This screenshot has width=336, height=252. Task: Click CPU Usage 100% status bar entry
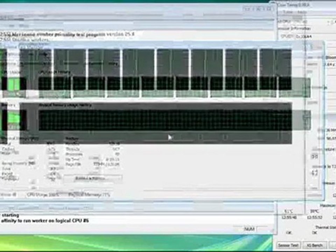[43, 195]
